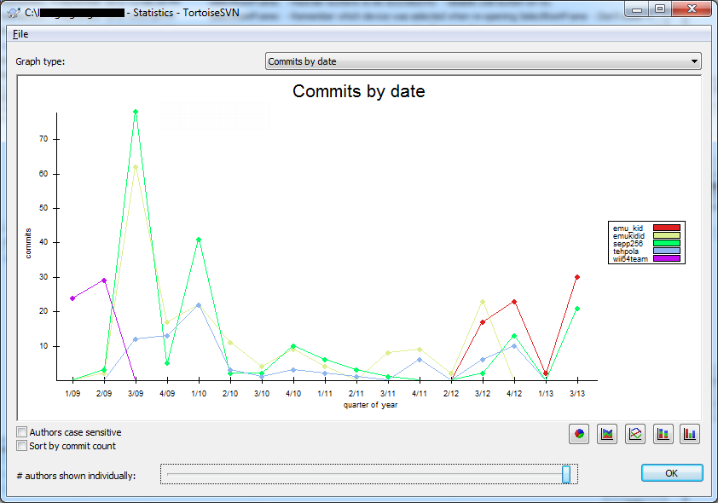Click the red emu_kid legend swatch

click(x=666, y=228)
